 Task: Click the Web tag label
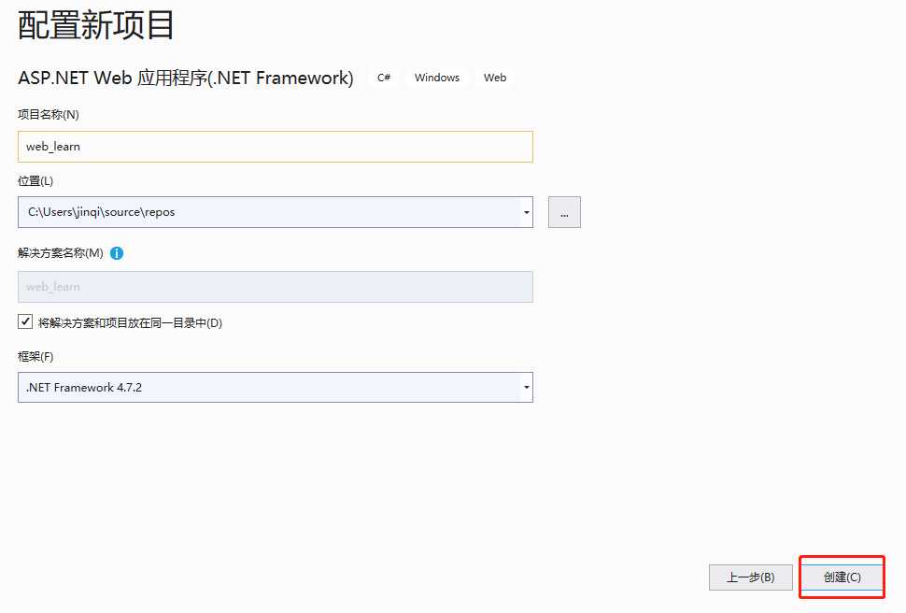(x=495, y=78)
